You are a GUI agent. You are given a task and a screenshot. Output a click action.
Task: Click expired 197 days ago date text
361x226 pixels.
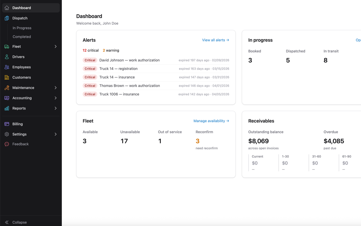204,60
